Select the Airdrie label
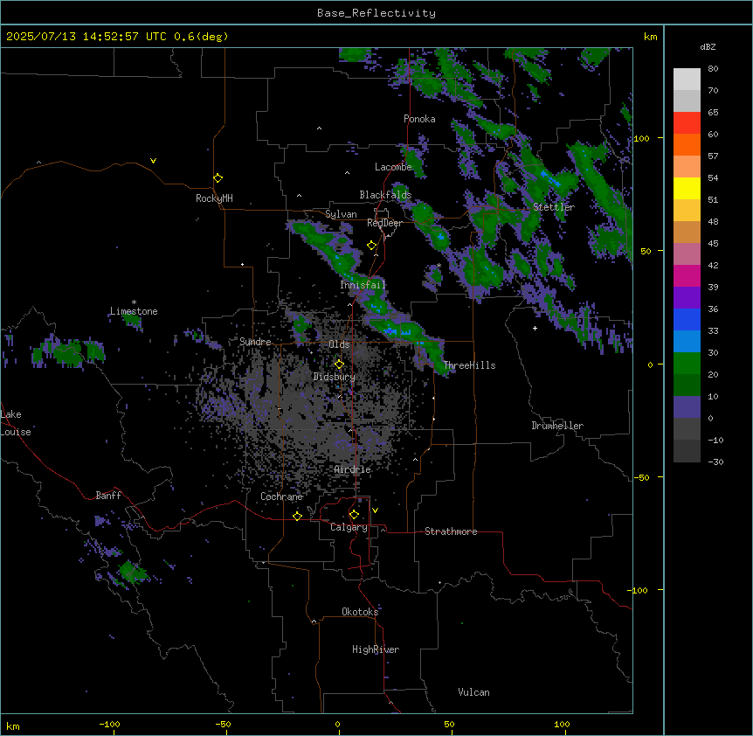The image size is (753, 736). (352, 469)
